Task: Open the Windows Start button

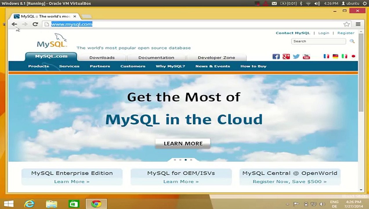Action: (9, 204)
